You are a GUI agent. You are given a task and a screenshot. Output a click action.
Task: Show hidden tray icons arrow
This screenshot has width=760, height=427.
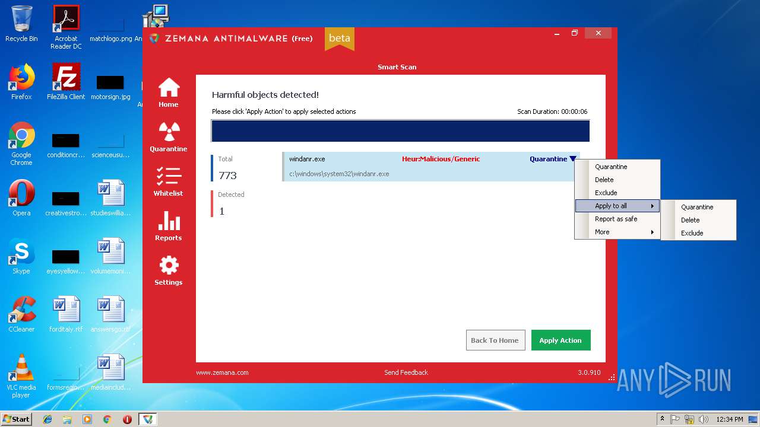[x=662, y=419]
